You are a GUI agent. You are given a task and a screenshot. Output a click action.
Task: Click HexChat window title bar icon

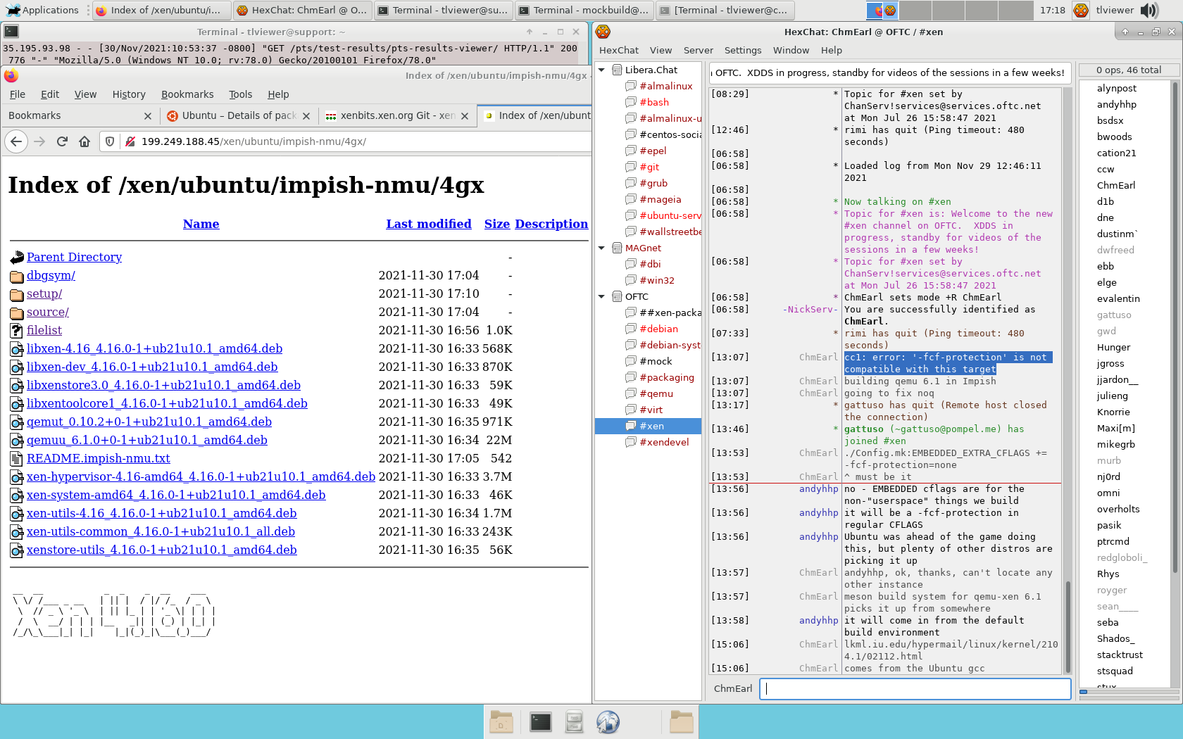pyautogui.click(x=603, y=32)
